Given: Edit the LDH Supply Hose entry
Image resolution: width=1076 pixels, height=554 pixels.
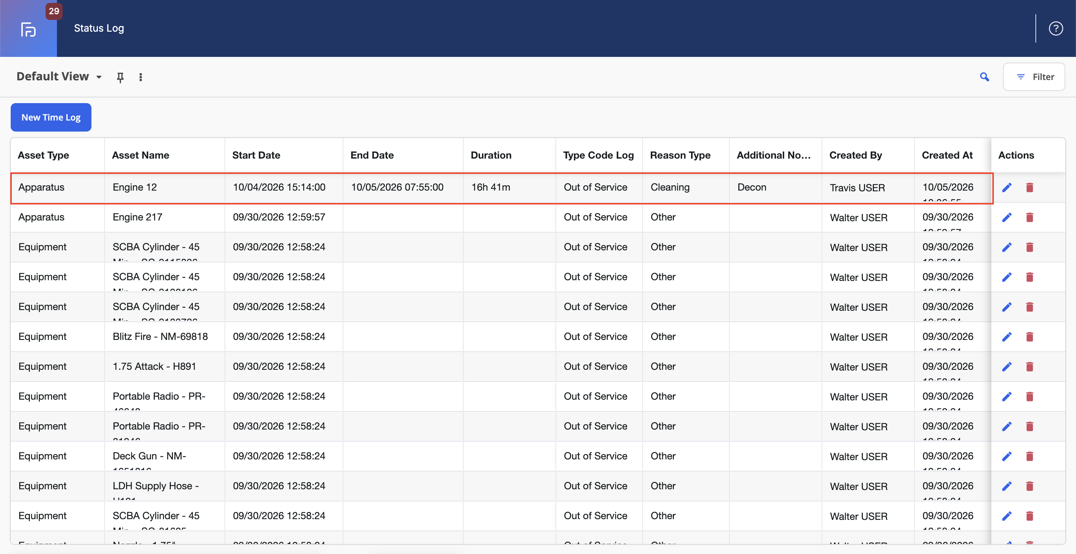Looking at the screenshot, I should pos(1007,486).
